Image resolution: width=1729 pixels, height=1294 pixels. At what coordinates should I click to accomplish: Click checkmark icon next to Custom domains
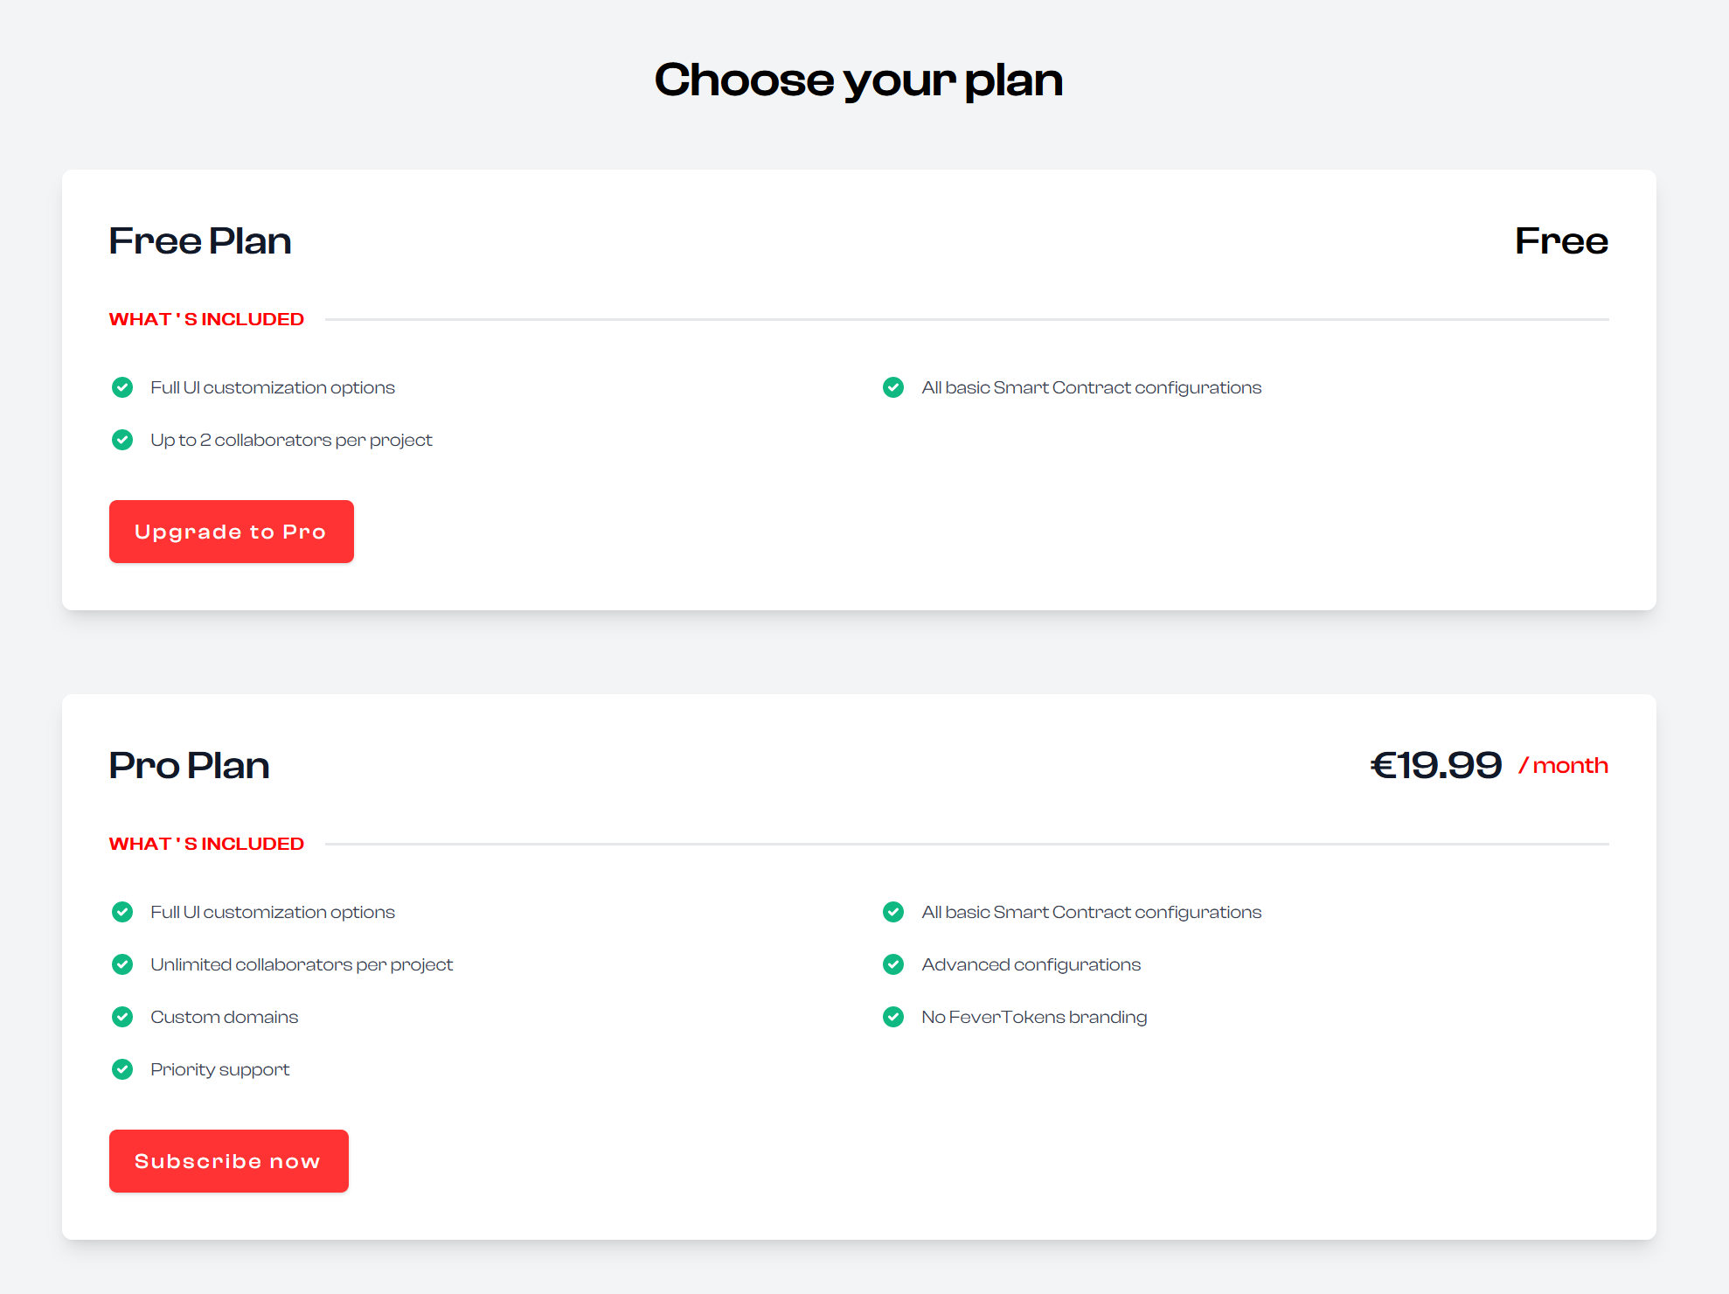tap(122, 1017)
